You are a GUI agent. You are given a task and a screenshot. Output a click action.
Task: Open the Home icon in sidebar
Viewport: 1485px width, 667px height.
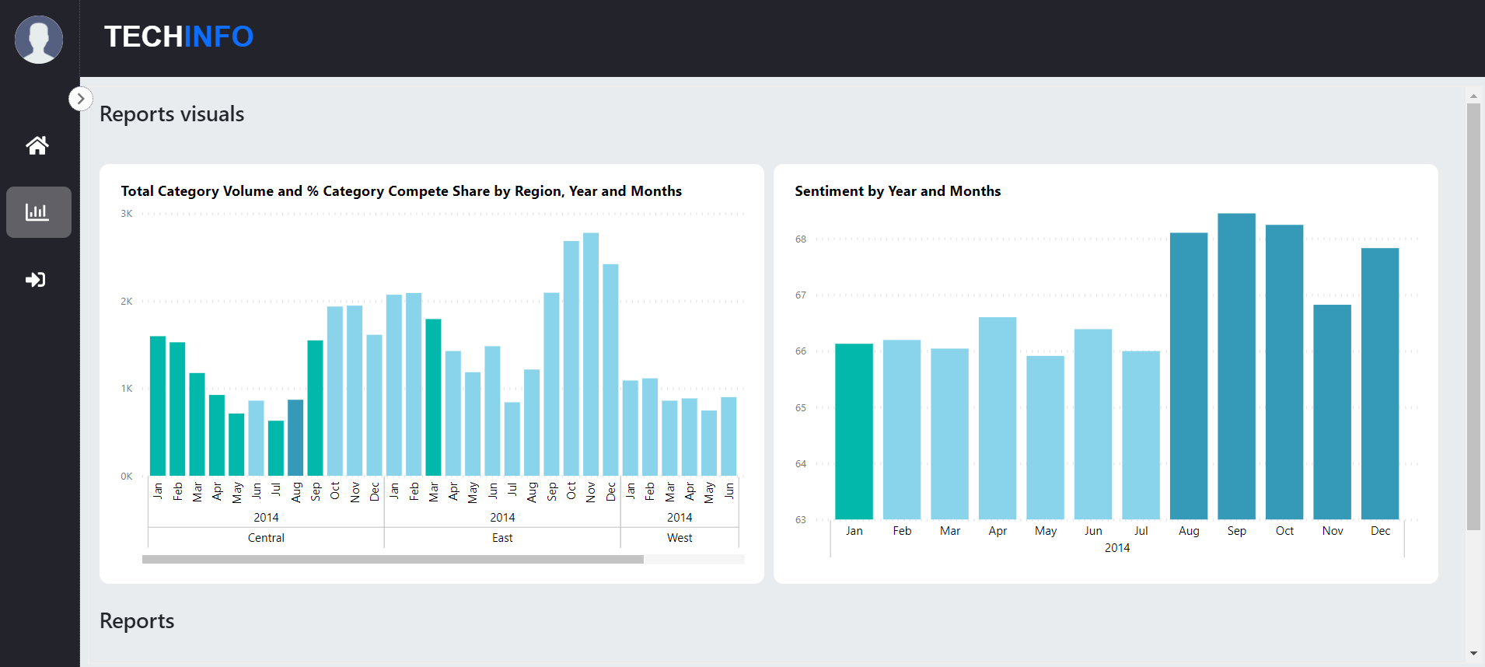coord(37,145)
